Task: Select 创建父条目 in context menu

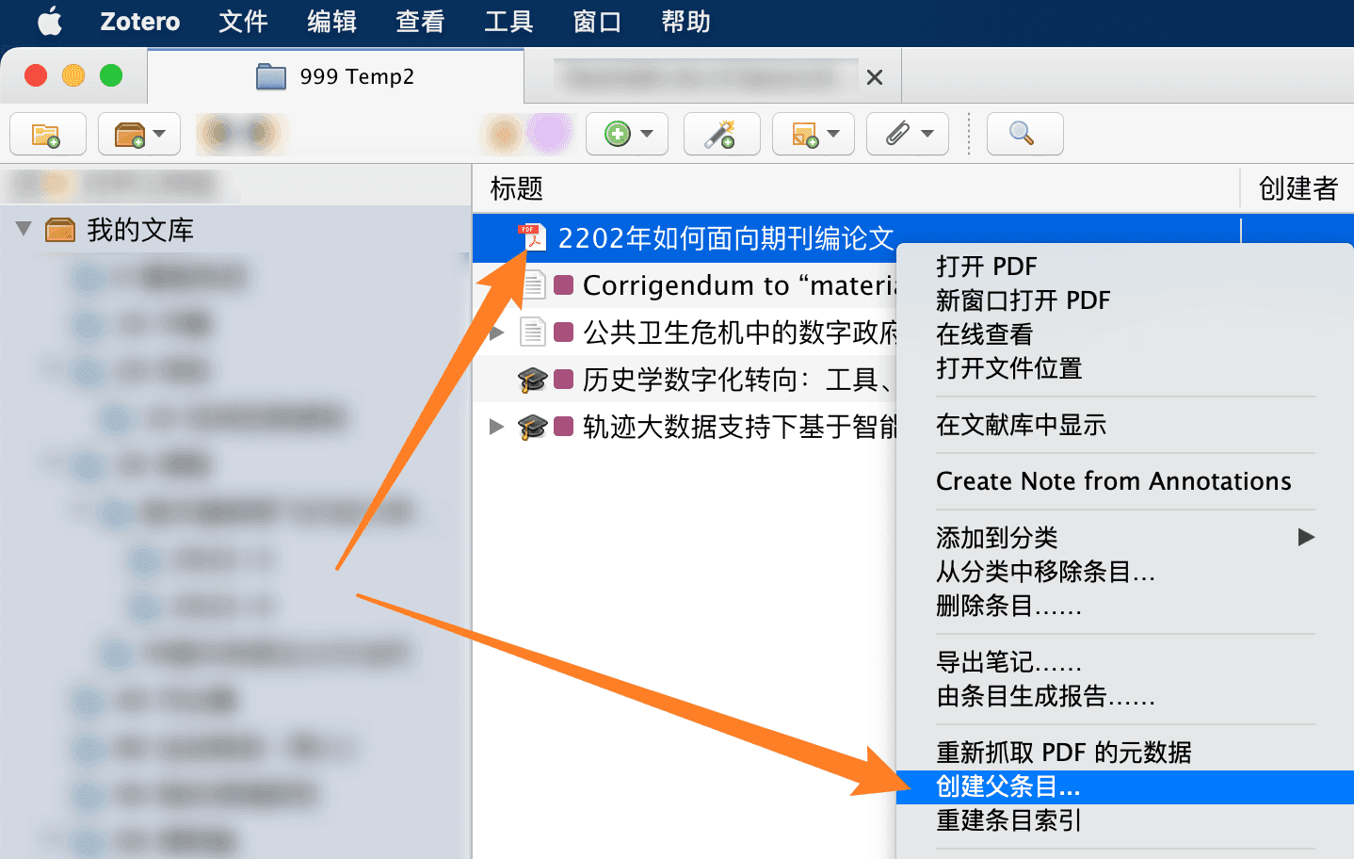Action: (x=1007, y=786)
